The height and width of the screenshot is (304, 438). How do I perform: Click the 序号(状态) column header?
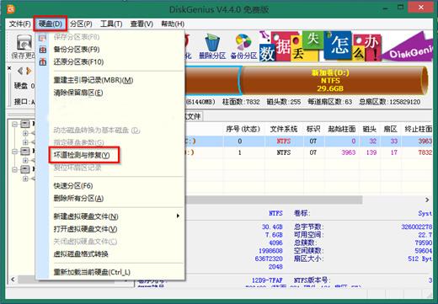point(243,129)
